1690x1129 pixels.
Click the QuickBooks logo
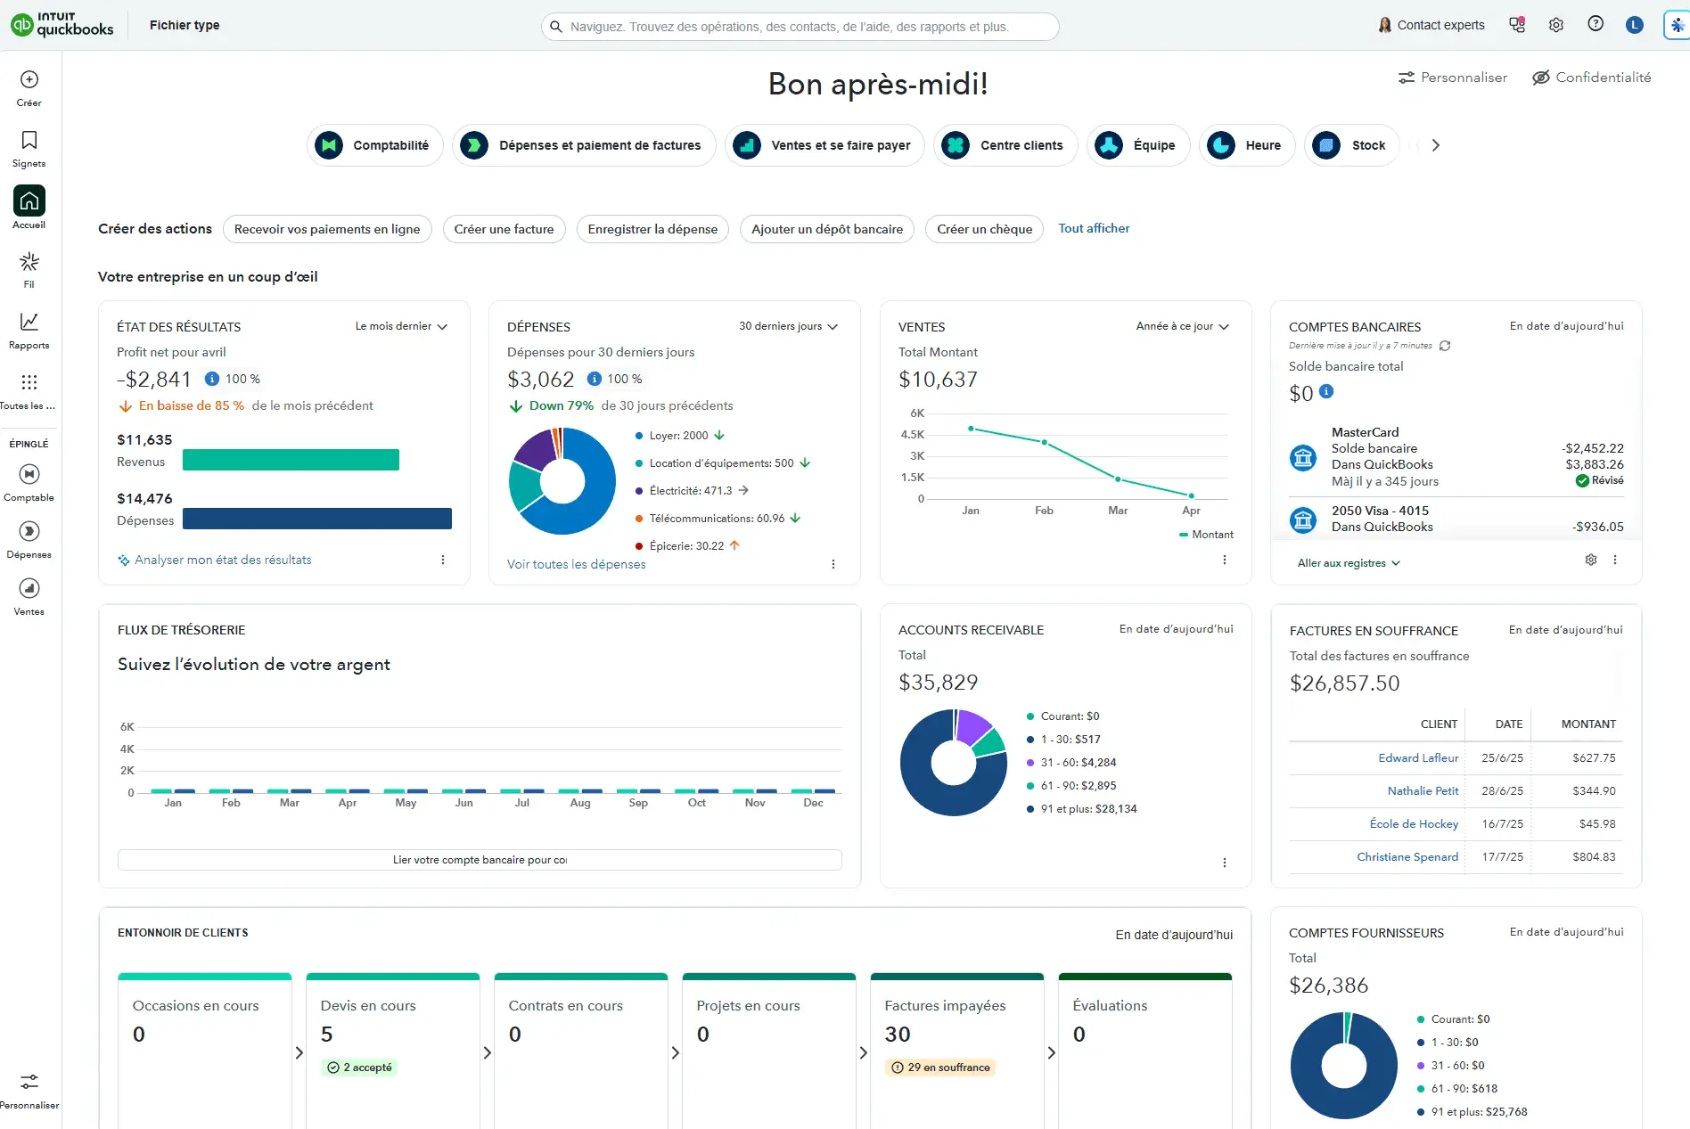coord(62,24)
